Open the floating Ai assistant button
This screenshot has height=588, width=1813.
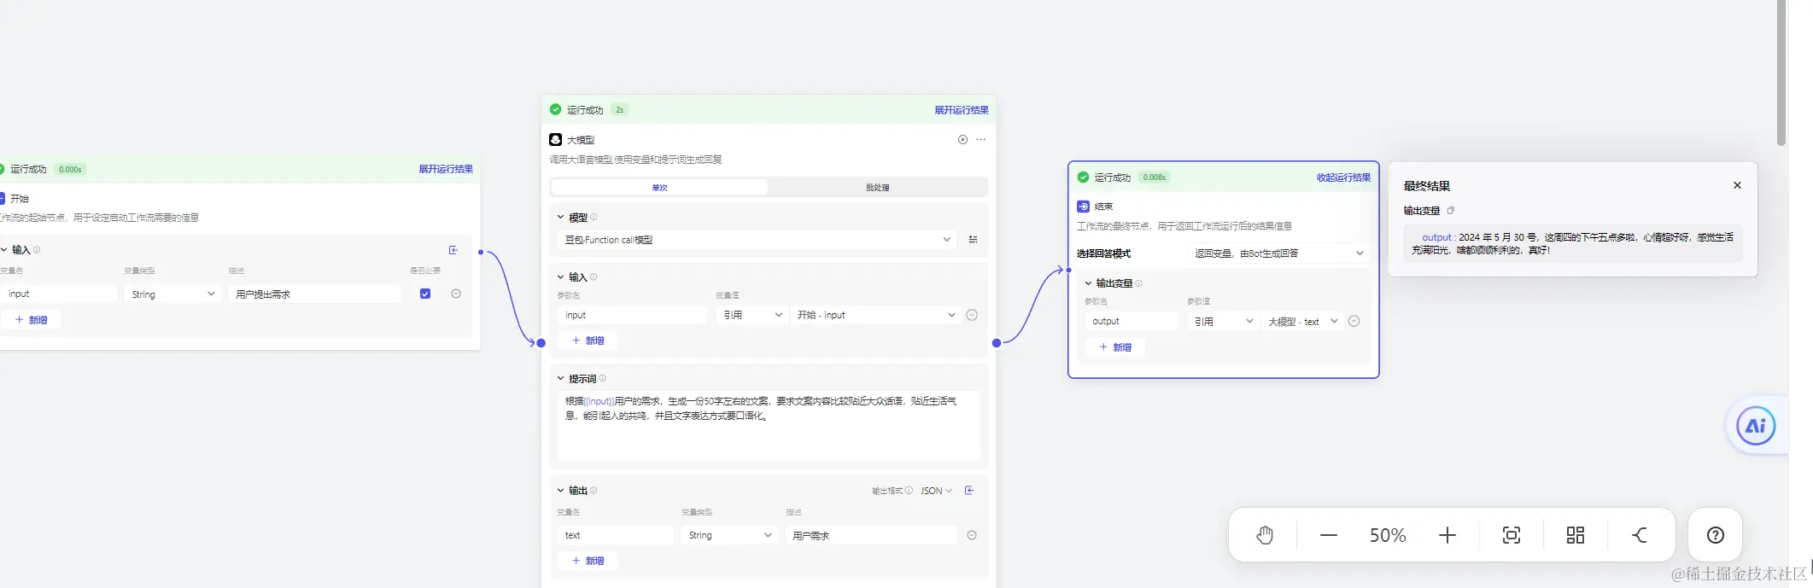click(x=1756, y=426)
